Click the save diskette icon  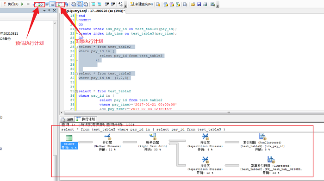pyautogui.click(x=199, y=4)
